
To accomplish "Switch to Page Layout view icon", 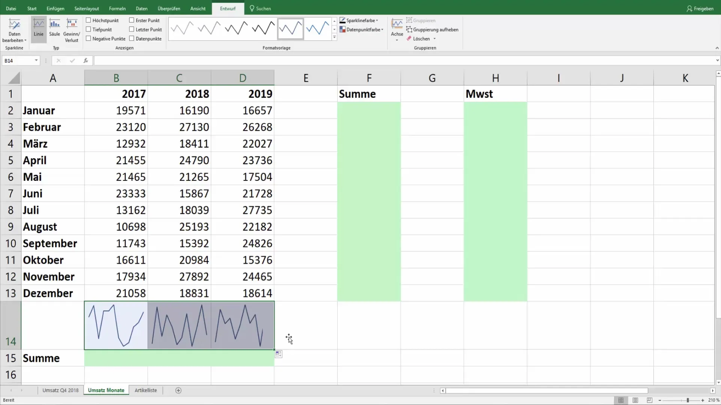I will [x=635, y=400].
